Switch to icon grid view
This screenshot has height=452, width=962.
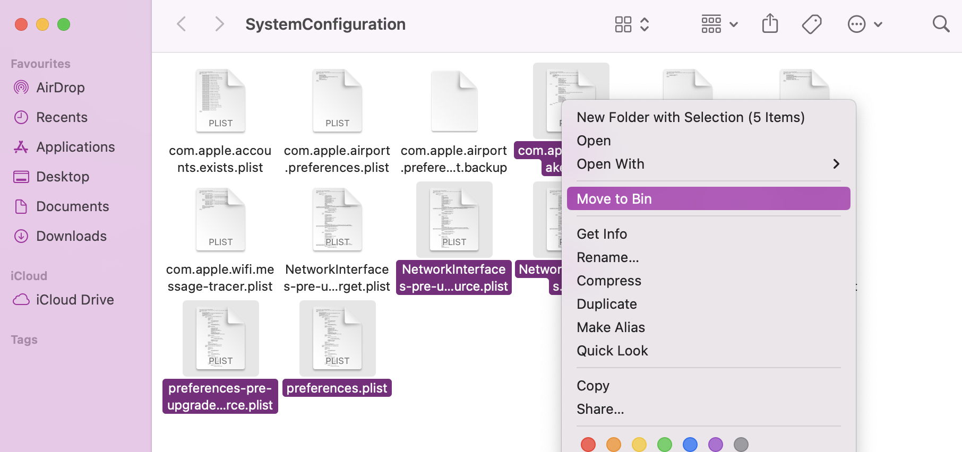(623, 24)
